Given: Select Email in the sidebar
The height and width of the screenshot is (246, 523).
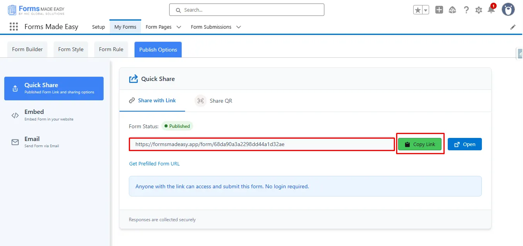Looking at the screenshot, I should coord(54,142).
